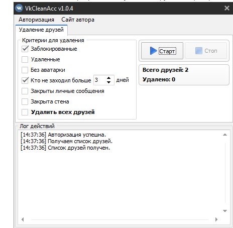
Task: Click log horizontal scroll left arrow
Action: 23,219
